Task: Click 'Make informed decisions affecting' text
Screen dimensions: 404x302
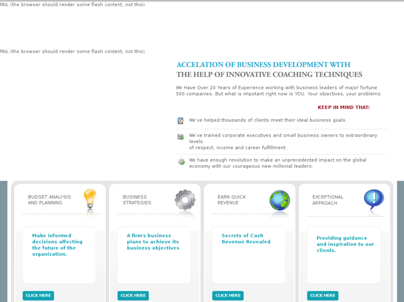Action: (57, 245)
